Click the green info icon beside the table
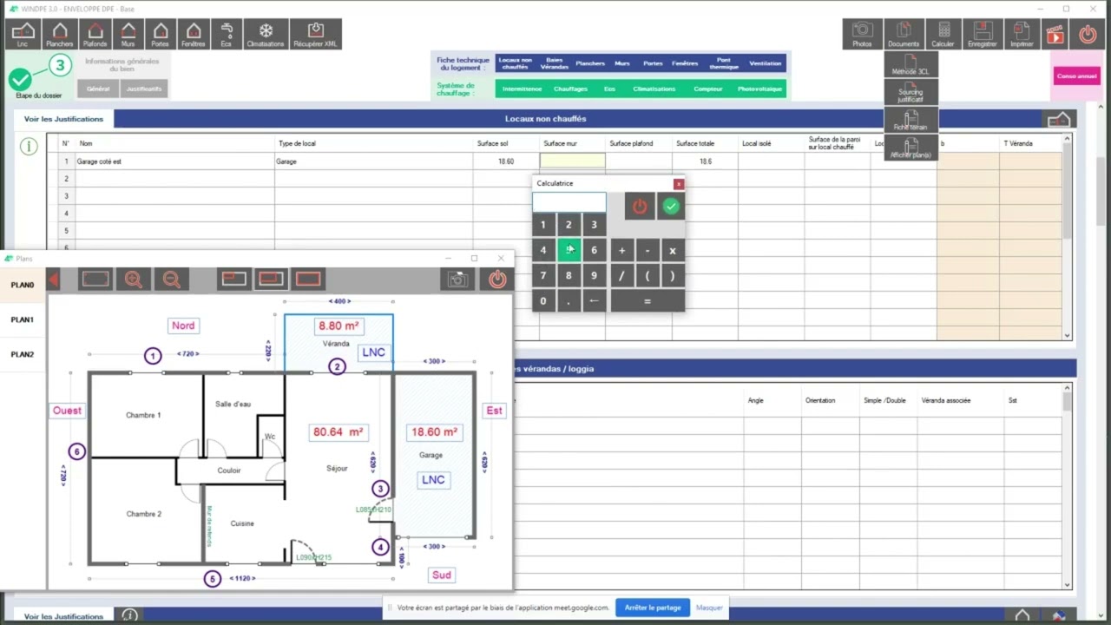Viewport: 1111px width, 625px height. pyautogui.click(x=29, y=146)
